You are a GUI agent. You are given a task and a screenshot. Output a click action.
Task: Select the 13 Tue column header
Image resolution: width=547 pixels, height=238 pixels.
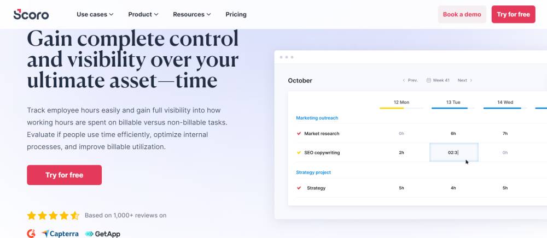click(x=453, y=102)
